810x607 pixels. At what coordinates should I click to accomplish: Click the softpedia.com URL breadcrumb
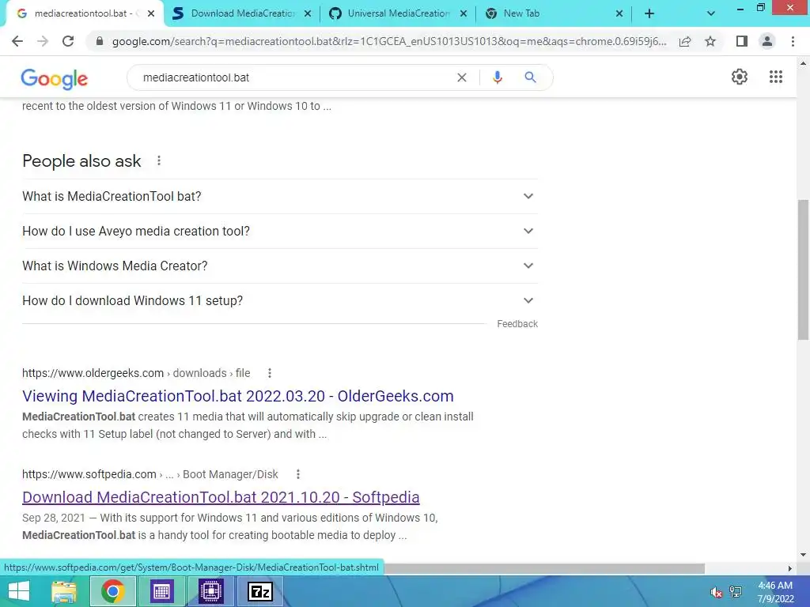(150, 474)
